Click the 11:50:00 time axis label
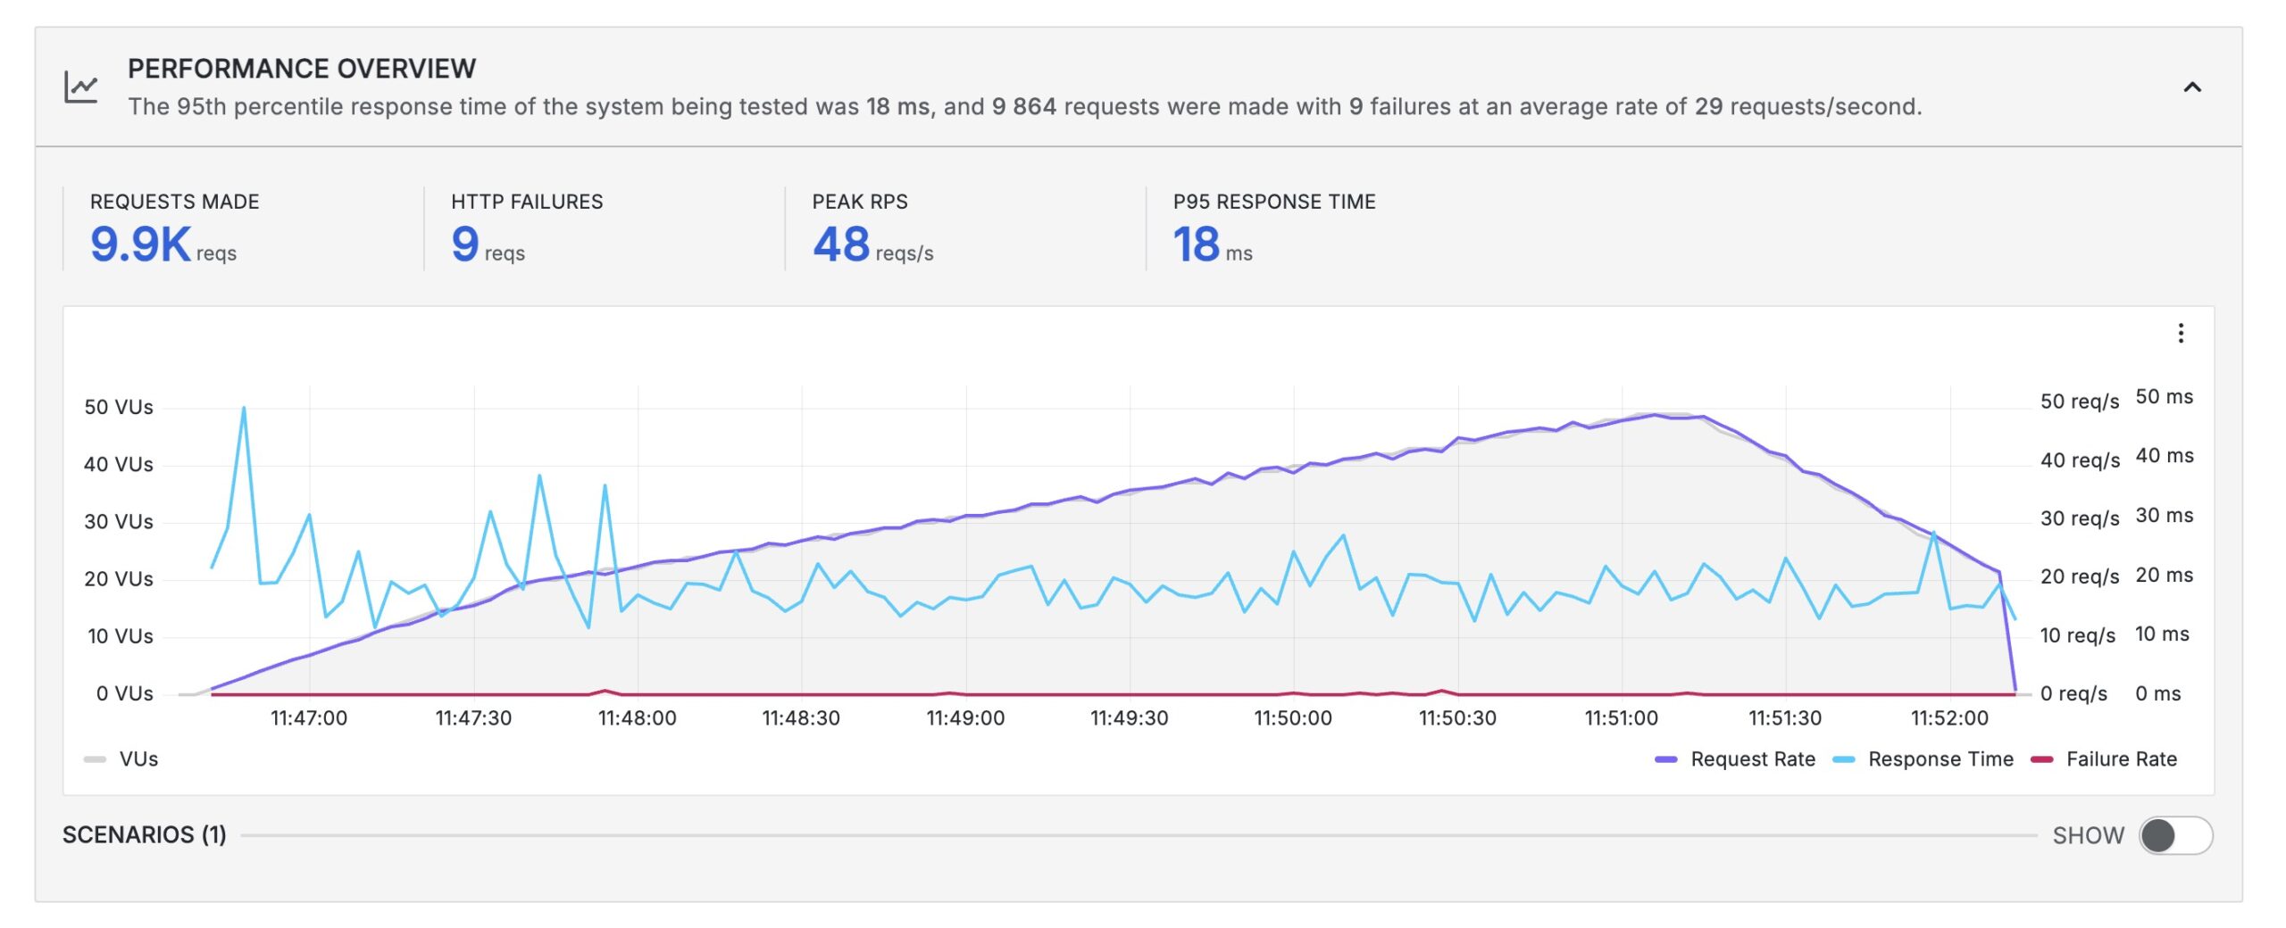This screenshot has height=928, width=2286. tap(1292, 717)
